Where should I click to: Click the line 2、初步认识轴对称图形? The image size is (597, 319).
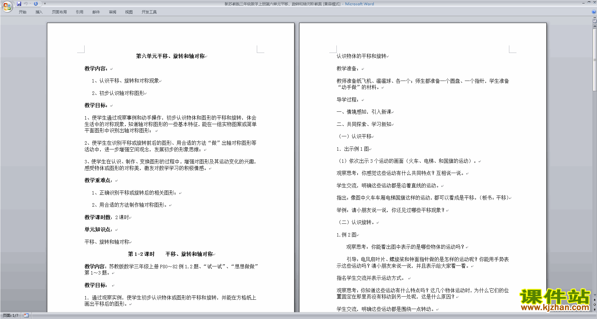click(x=118, y=93)
